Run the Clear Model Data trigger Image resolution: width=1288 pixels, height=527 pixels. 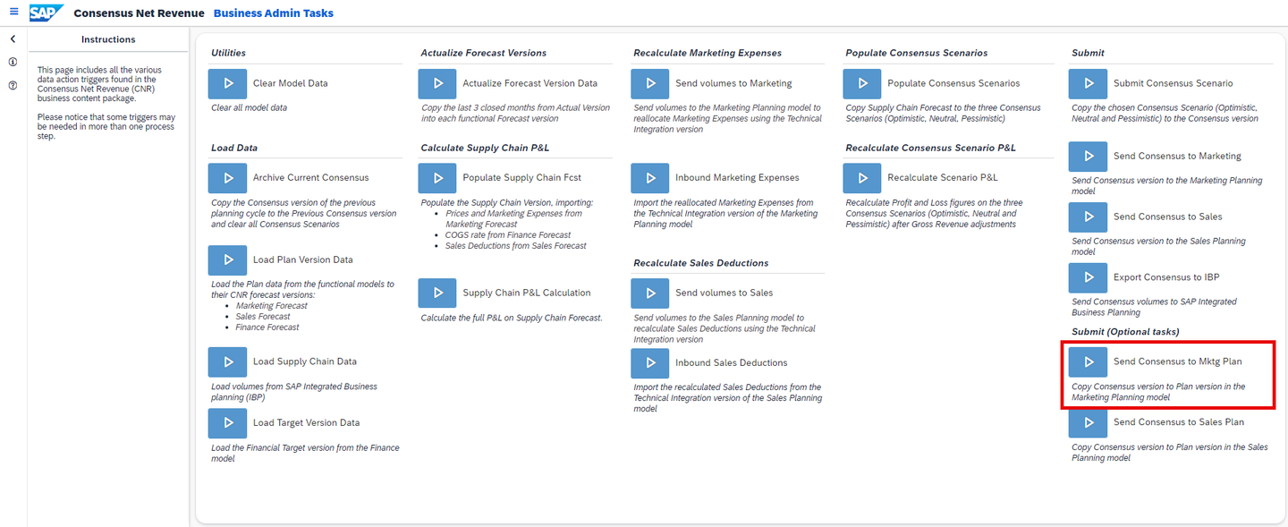tap(227, 83)
